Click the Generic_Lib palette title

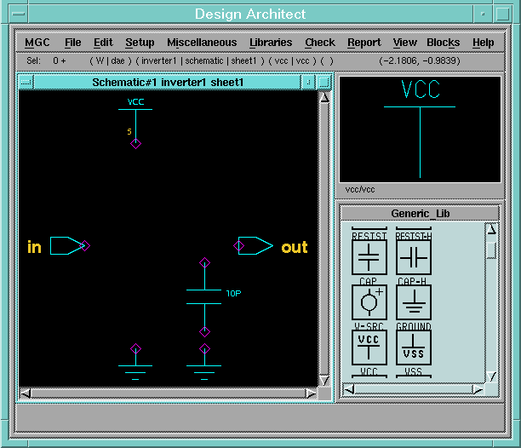(420, 213)
